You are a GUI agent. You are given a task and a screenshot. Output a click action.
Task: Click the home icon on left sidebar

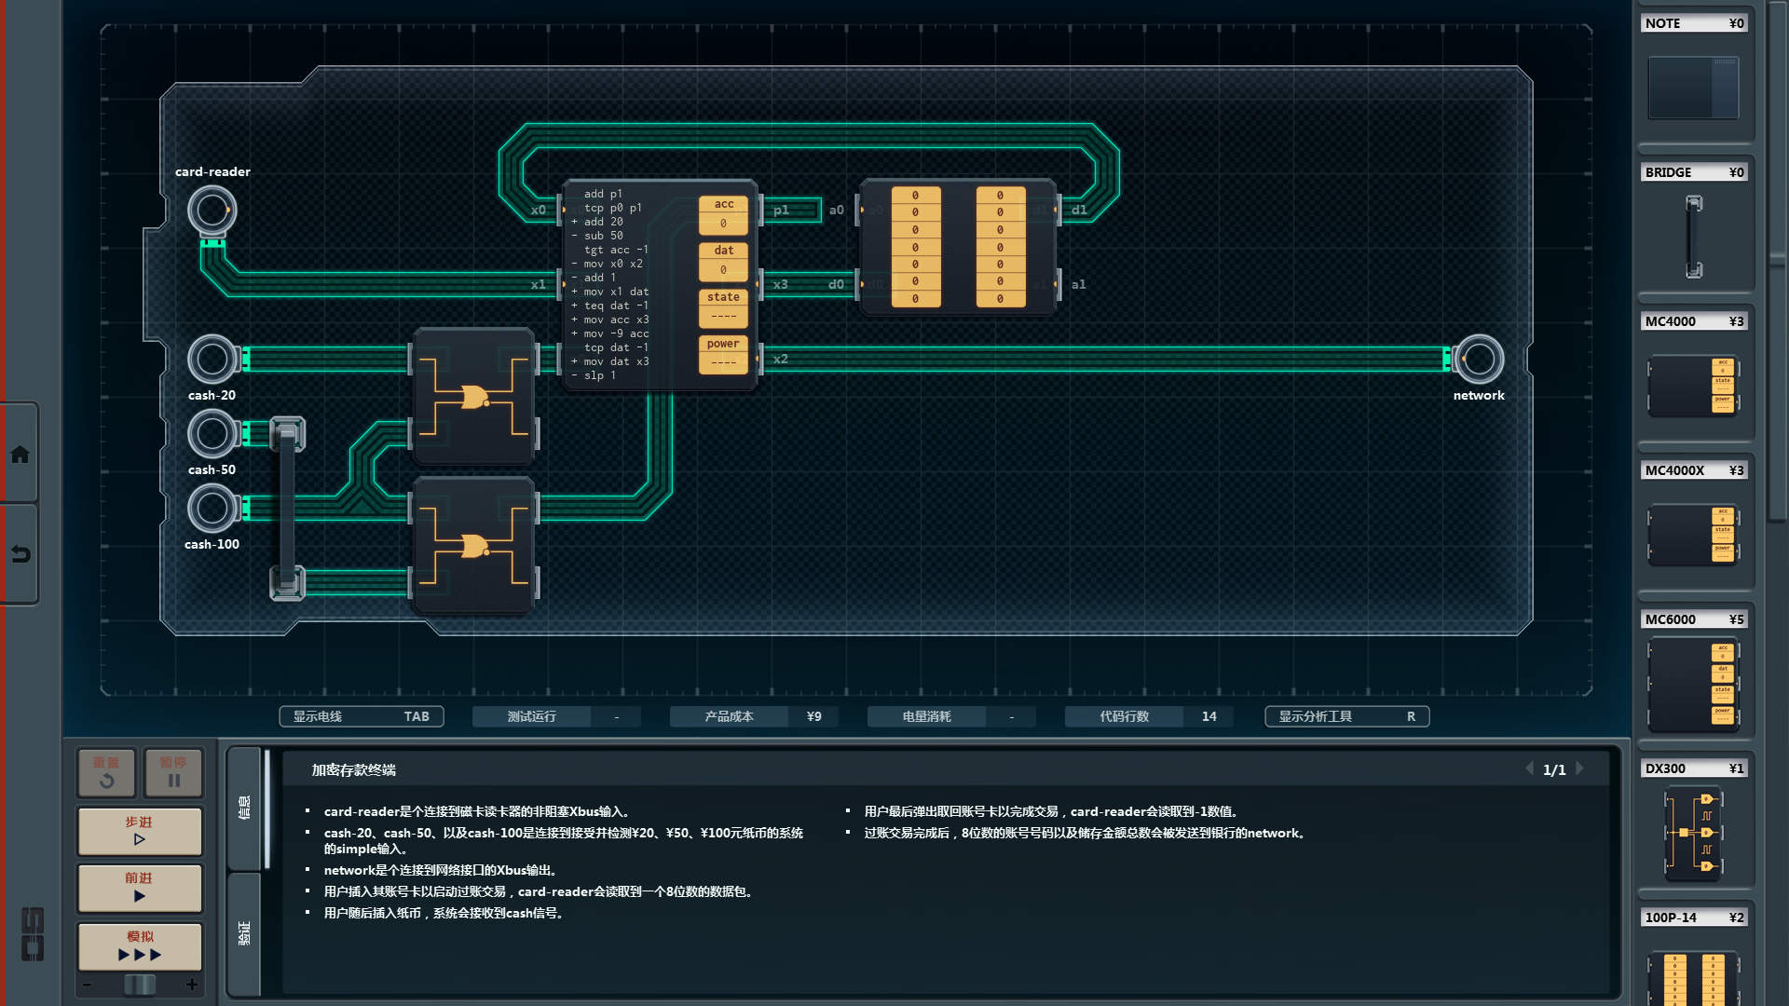(x=20, y=455)
